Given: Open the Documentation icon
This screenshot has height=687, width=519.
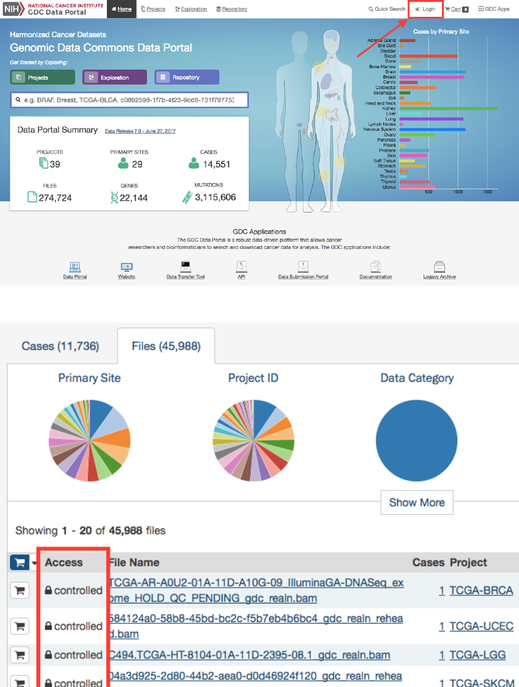Looking at the screenshot, I should click(376, 267).
